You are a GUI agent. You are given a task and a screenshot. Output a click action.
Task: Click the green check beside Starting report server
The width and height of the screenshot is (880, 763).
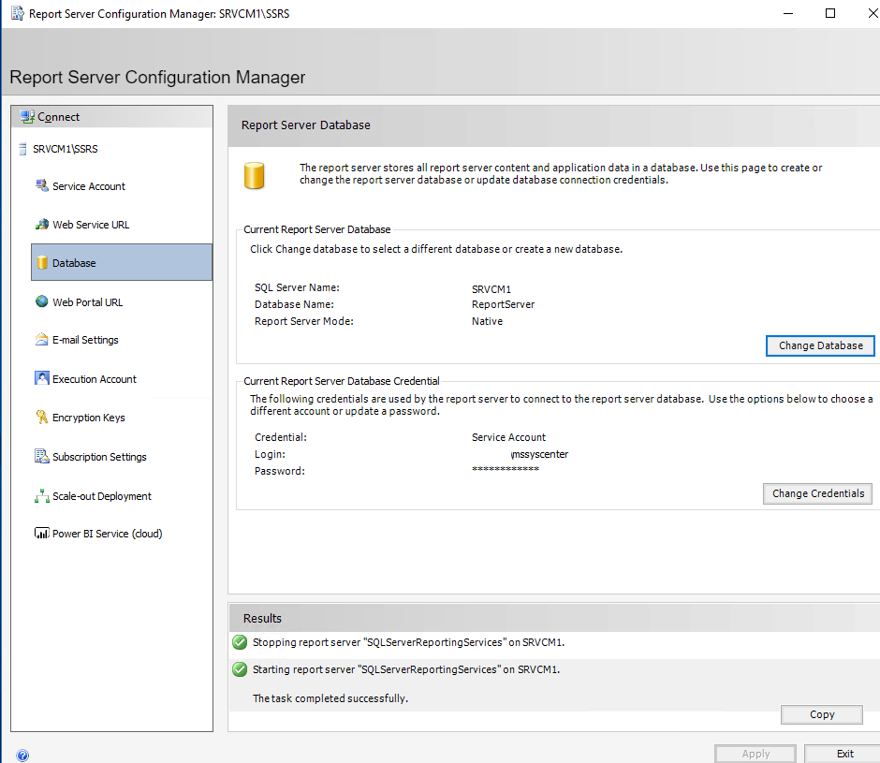(240, 669)
